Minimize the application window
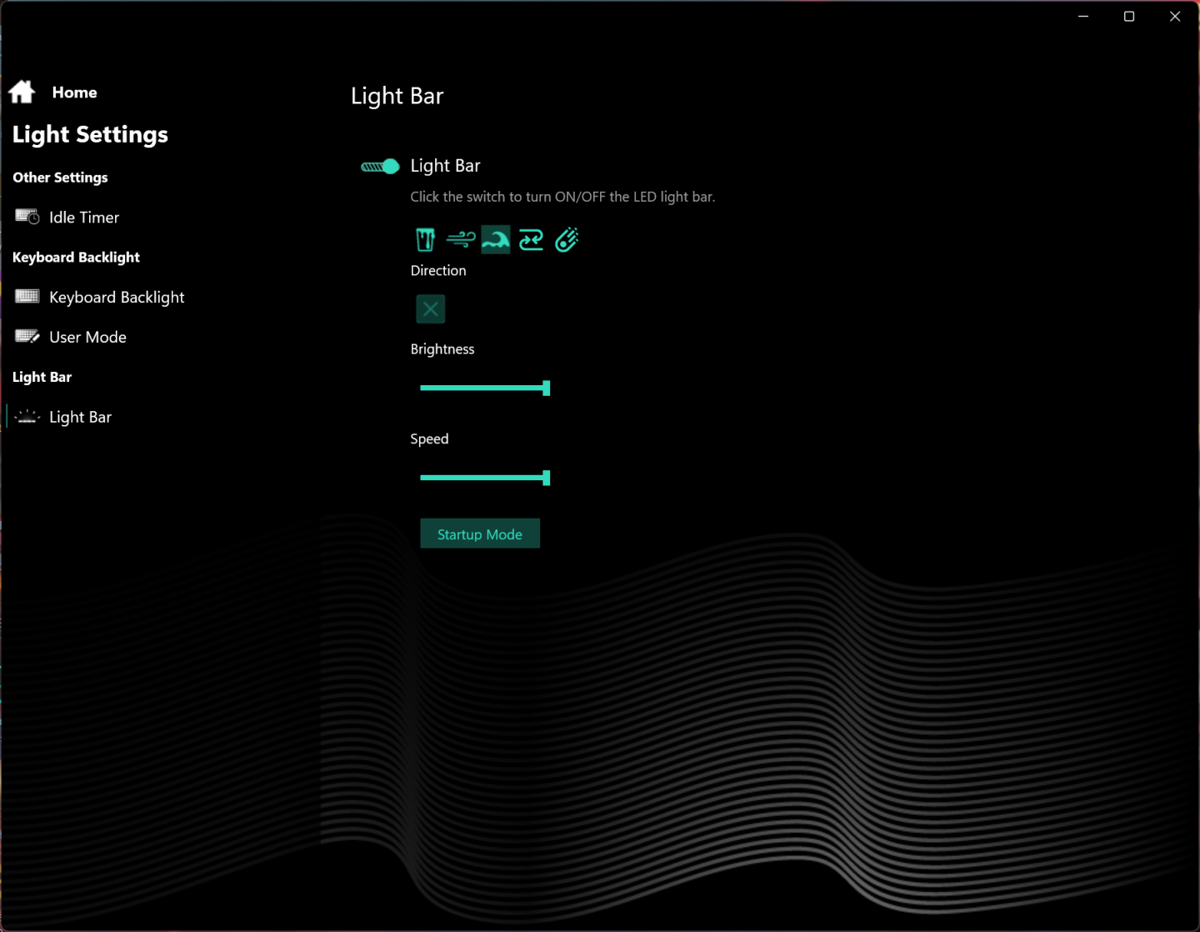 (x=1083, y=17)
